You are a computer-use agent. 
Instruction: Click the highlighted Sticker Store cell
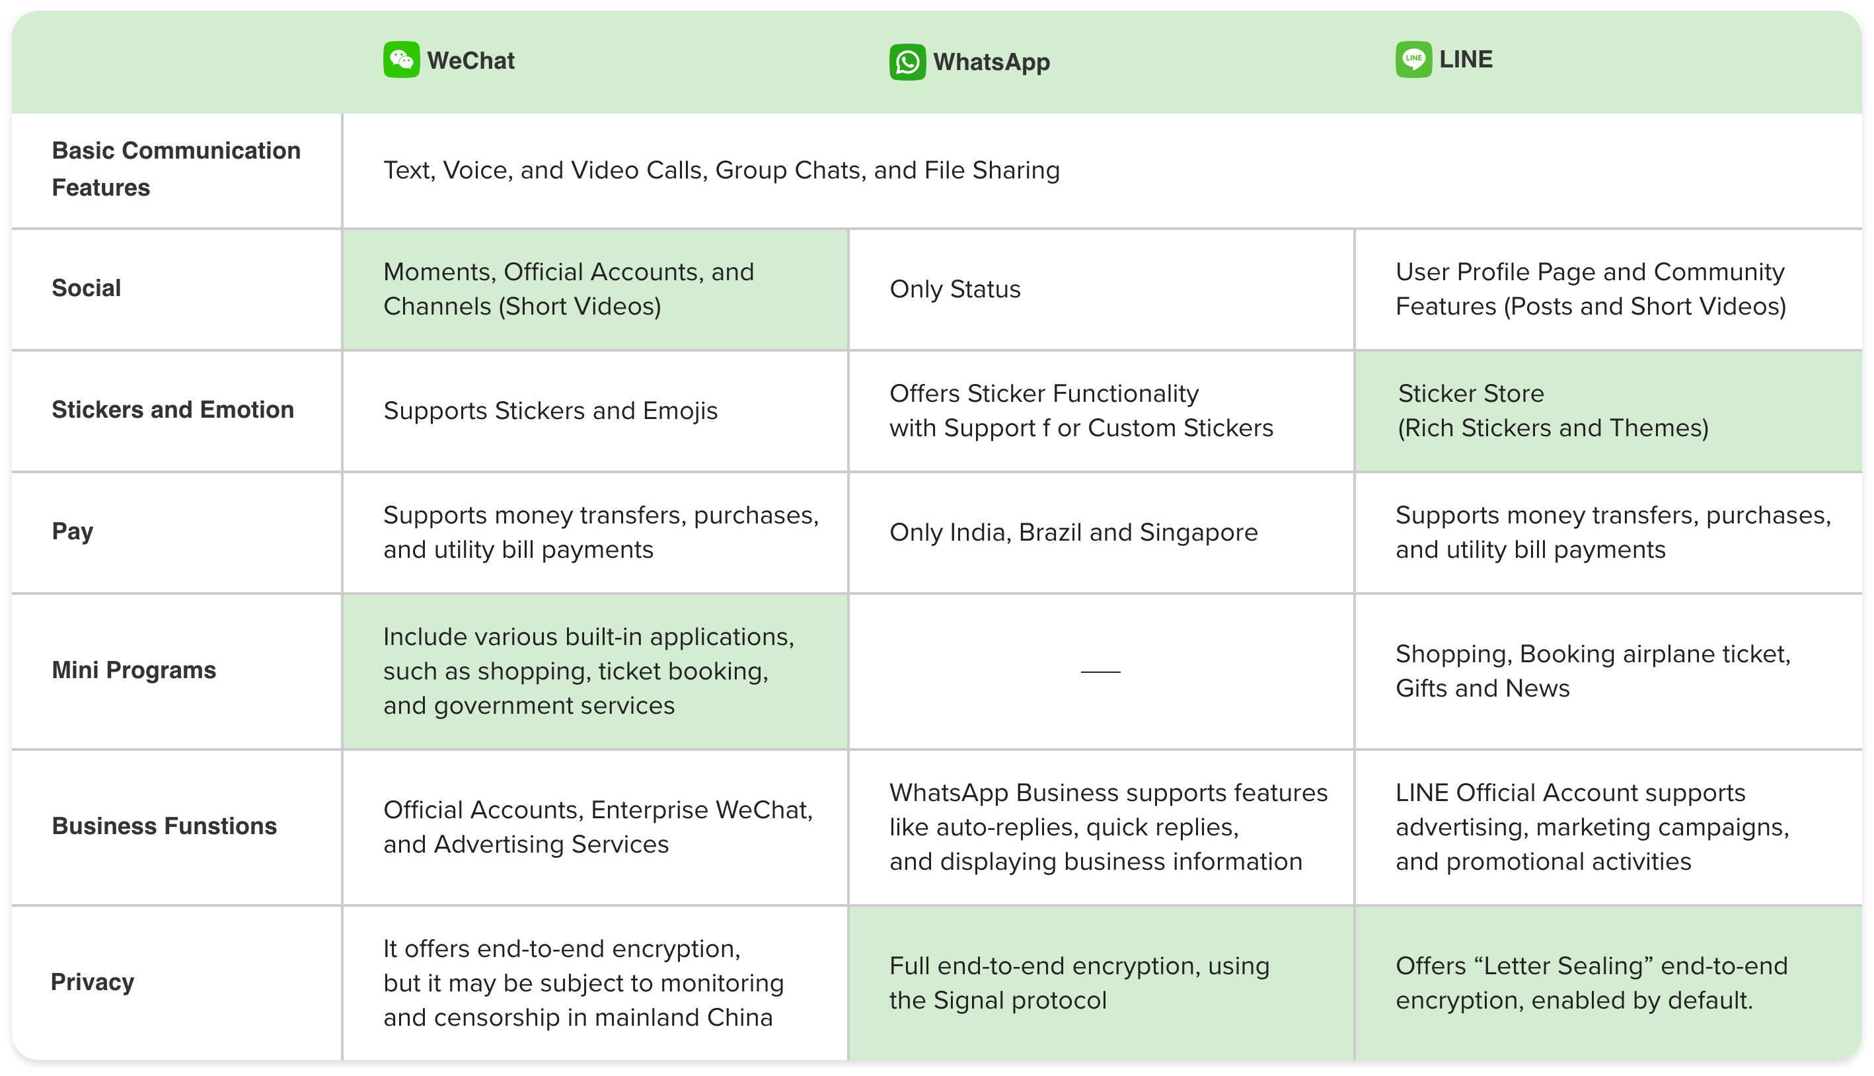point(1552,411)
